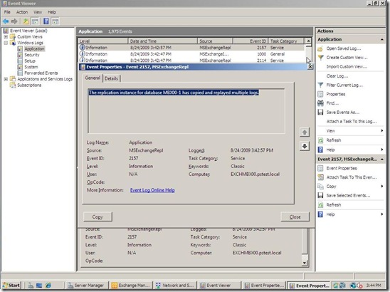Screen dimensions: 390x292
Task: Select Event Viewer (Local) root node
Action: coord(28,31)
